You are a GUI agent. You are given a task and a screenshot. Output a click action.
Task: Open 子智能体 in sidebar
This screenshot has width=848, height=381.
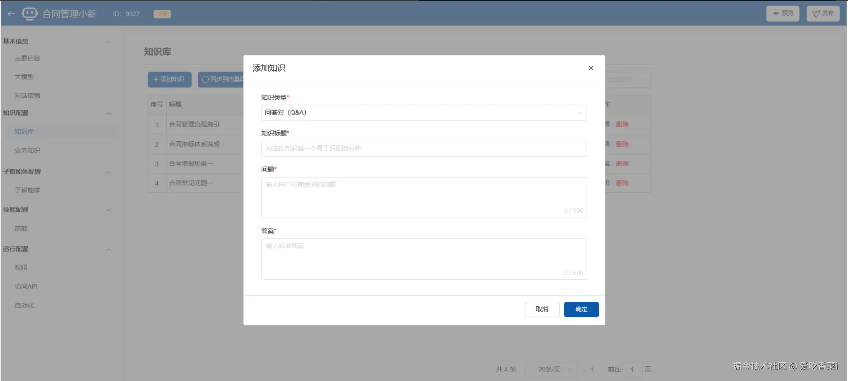click(x=27, y=190)
